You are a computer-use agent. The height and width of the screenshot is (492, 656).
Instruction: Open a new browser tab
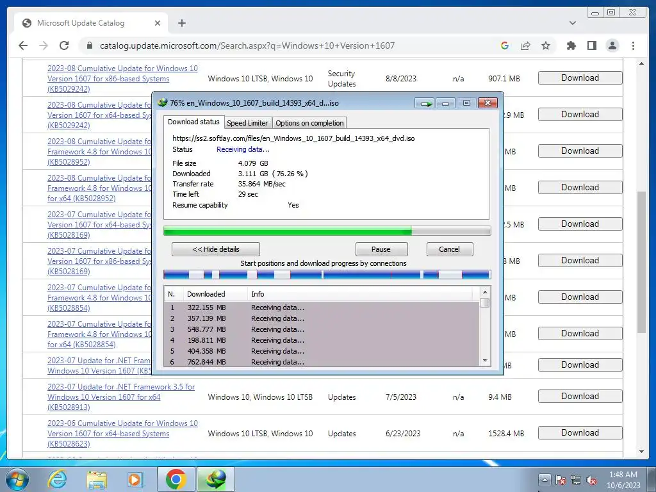coord(181,23)
